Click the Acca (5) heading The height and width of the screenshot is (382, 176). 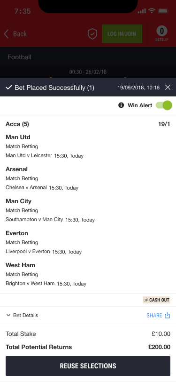pyautogui.click(x=17, y=124)
